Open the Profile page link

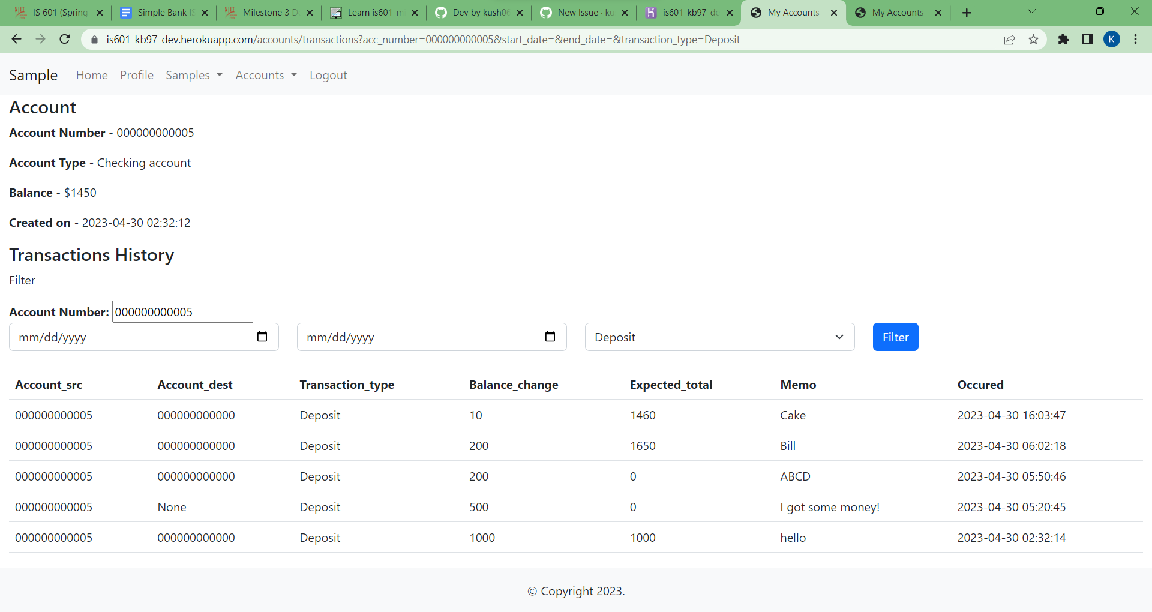(136, 75)
